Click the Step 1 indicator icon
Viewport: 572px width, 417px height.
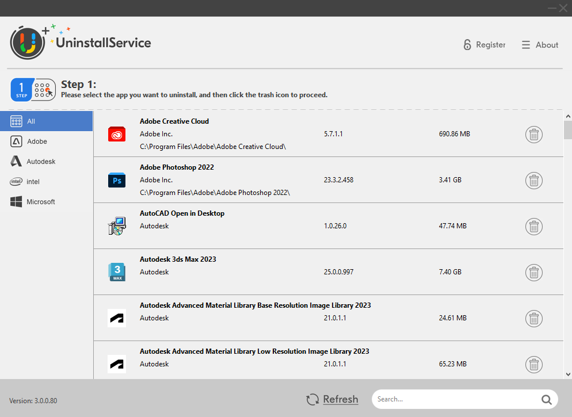pyautogui.click(x=33, y=90)
